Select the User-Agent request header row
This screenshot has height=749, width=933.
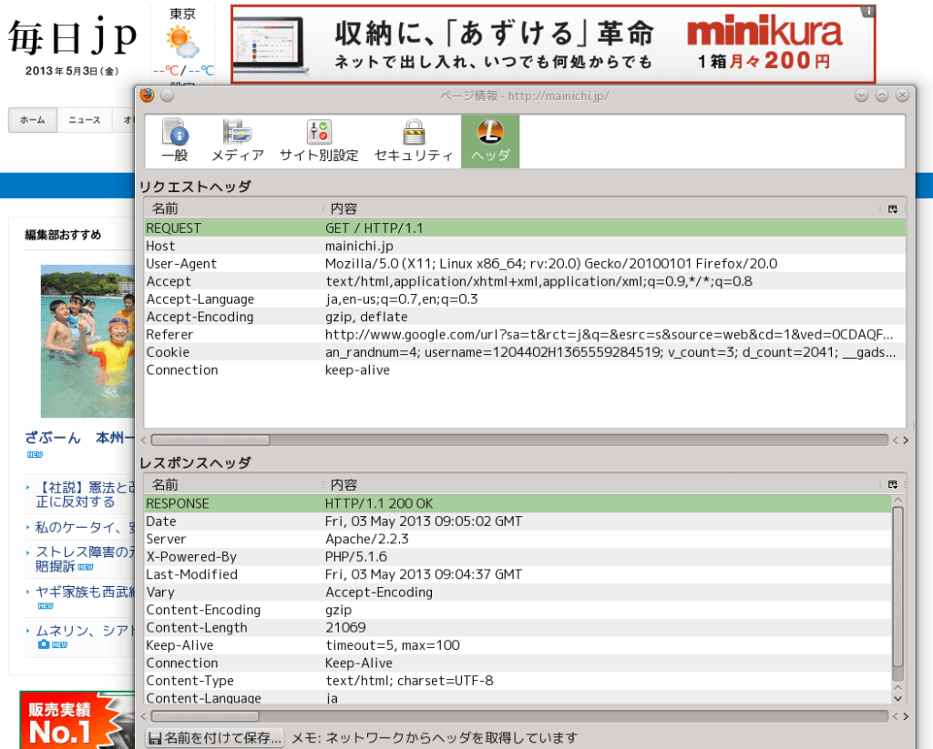pos(525,263)
